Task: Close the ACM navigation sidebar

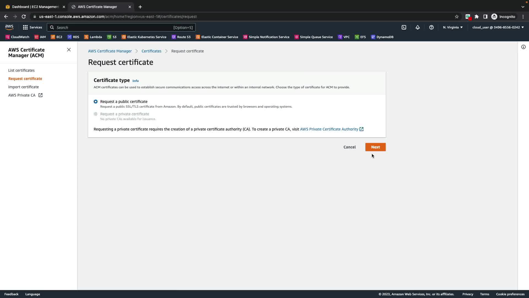Action: (69, 50)
